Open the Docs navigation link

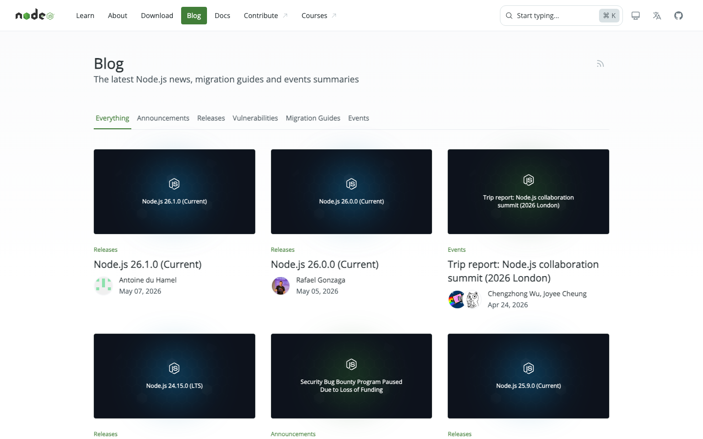[x=222, y=16]
